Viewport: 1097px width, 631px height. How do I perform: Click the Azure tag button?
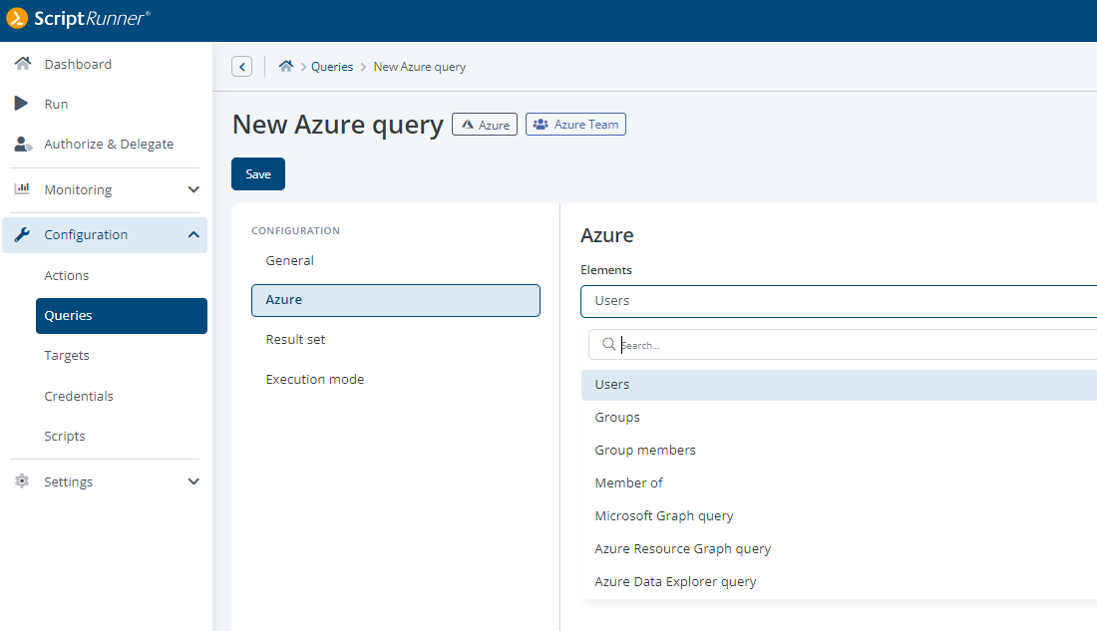485,125
